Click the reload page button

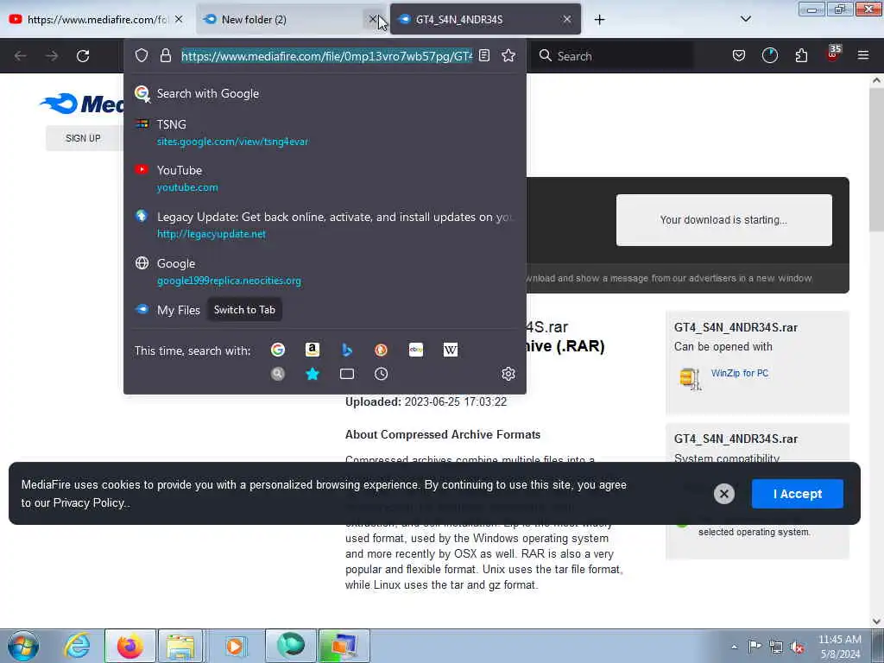click(83, 56)
